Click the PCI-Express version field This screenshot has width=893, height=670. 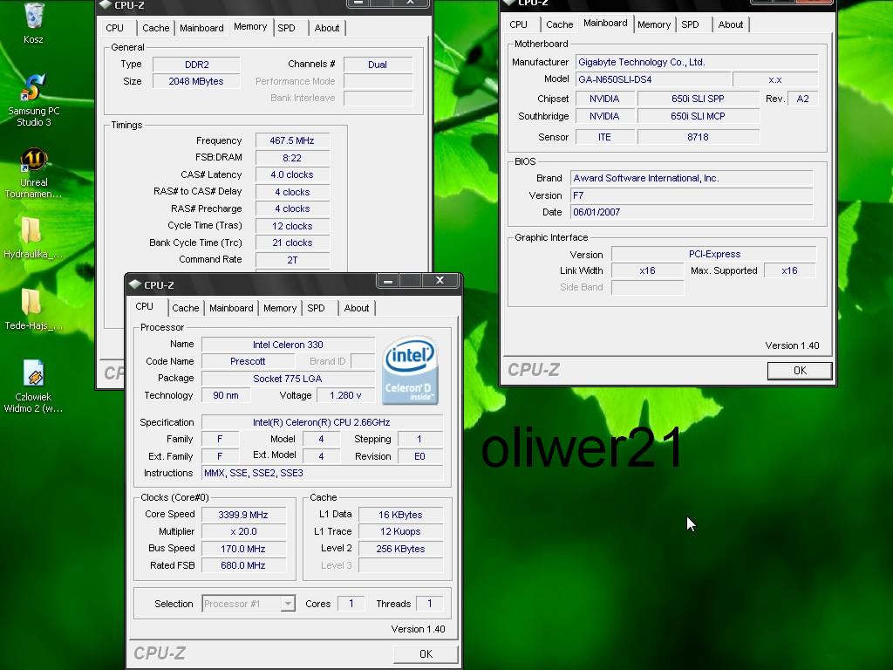click(714, 254)
